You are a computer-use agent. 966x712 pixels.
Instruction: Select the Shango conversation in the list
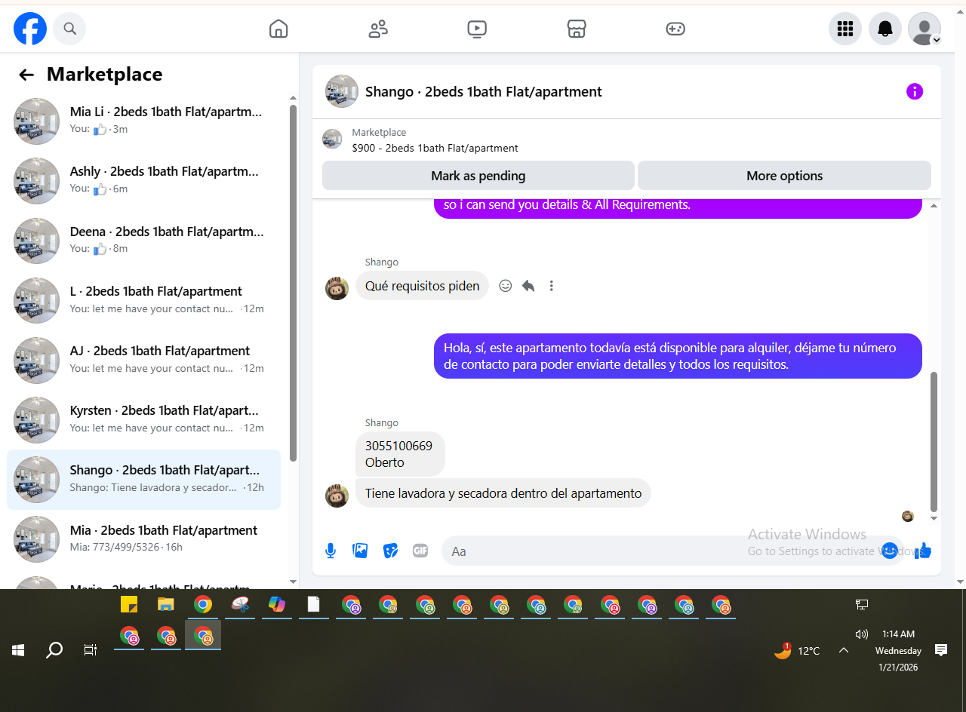tap(143, 479)
